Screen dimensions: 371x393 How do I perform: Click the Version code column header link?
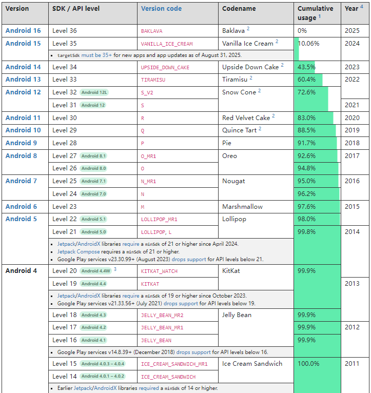(161, 9)
